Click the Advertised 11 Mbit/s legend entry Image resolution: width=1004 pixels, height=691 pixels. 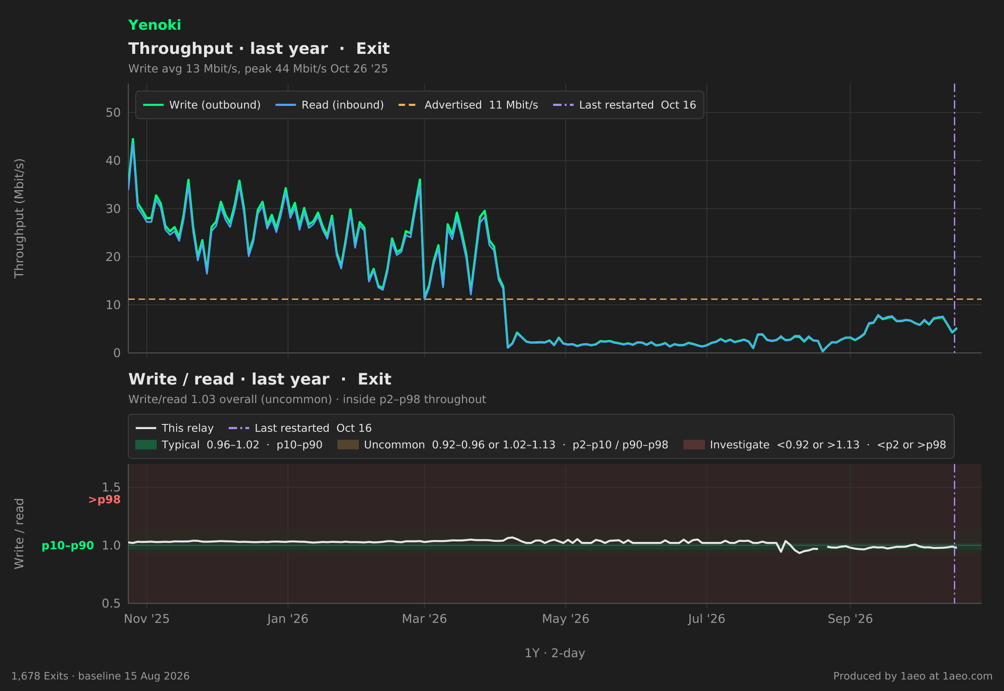(x=468, y=105)
